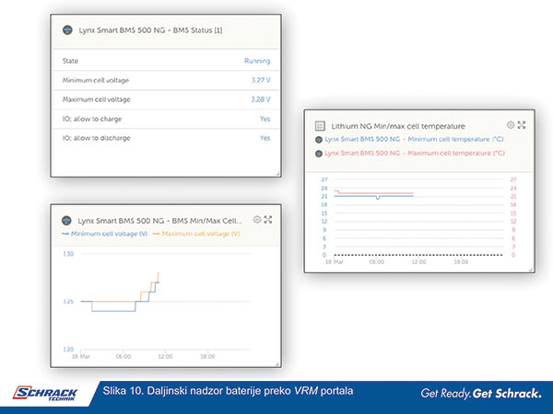This screenshot has height=414, width=553.
Task: Click the Minimum cell voltage 3.27 V value
Action: (x=260, y=81)
